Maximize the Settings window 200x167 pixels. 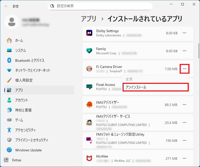tap(183, 4)
